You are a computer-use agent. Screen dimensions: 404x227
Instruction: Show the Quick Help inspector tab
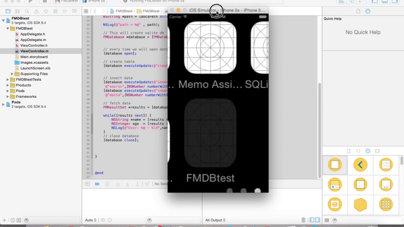(x=368, y=11)
